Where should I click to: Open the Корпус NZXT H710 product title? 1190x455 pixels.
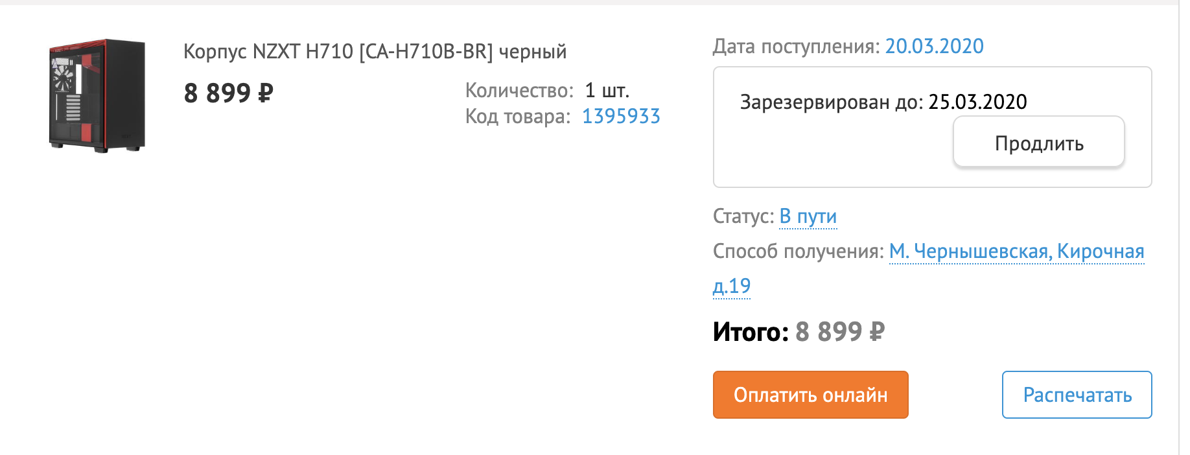375,51
